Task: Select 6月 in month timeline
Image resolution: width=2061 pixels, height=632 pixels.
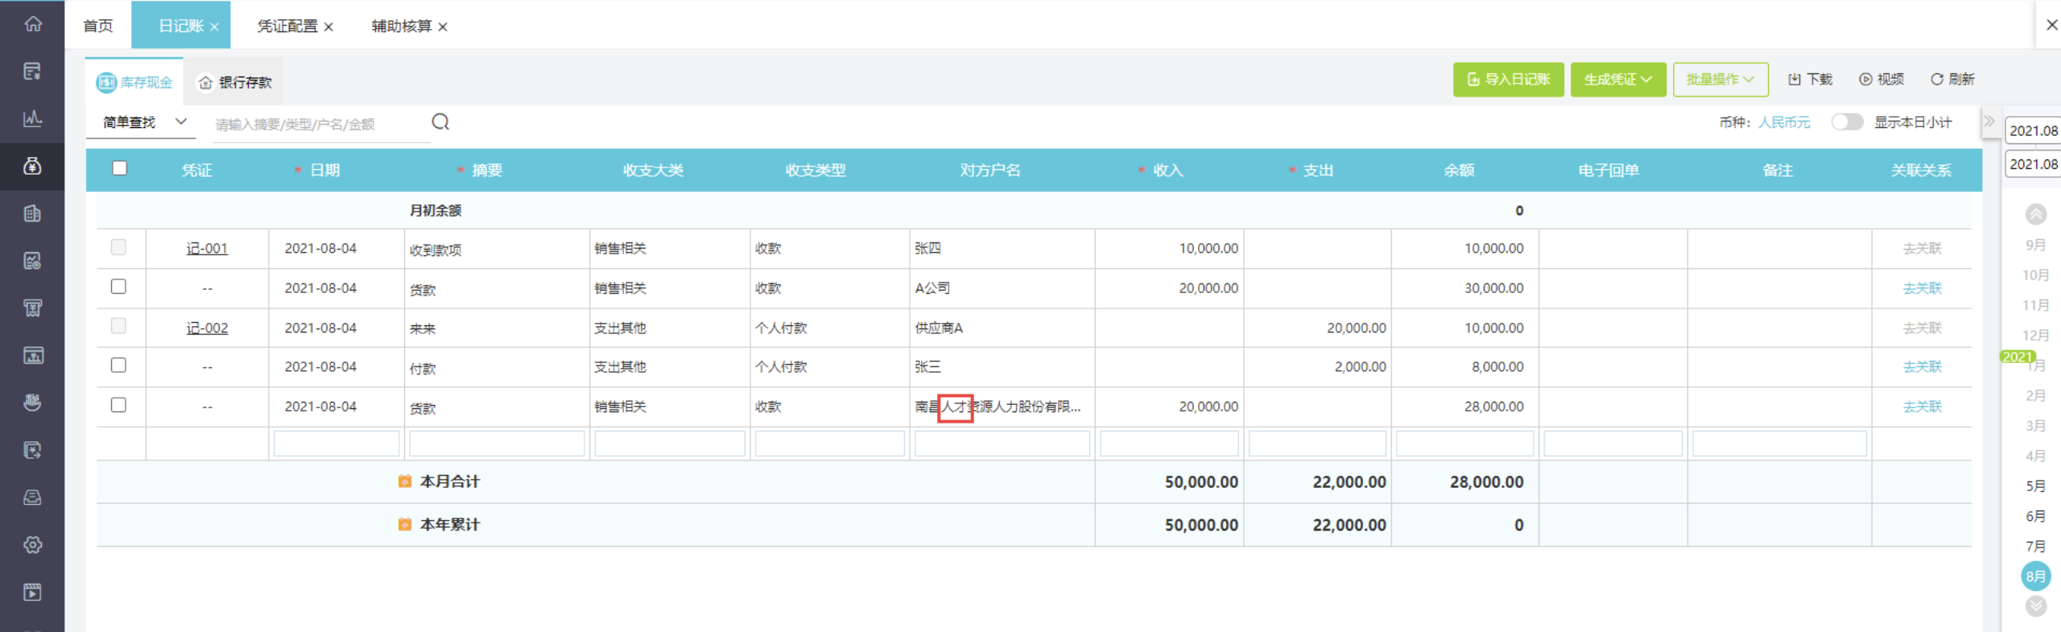Action: [x=2036, y=515]
